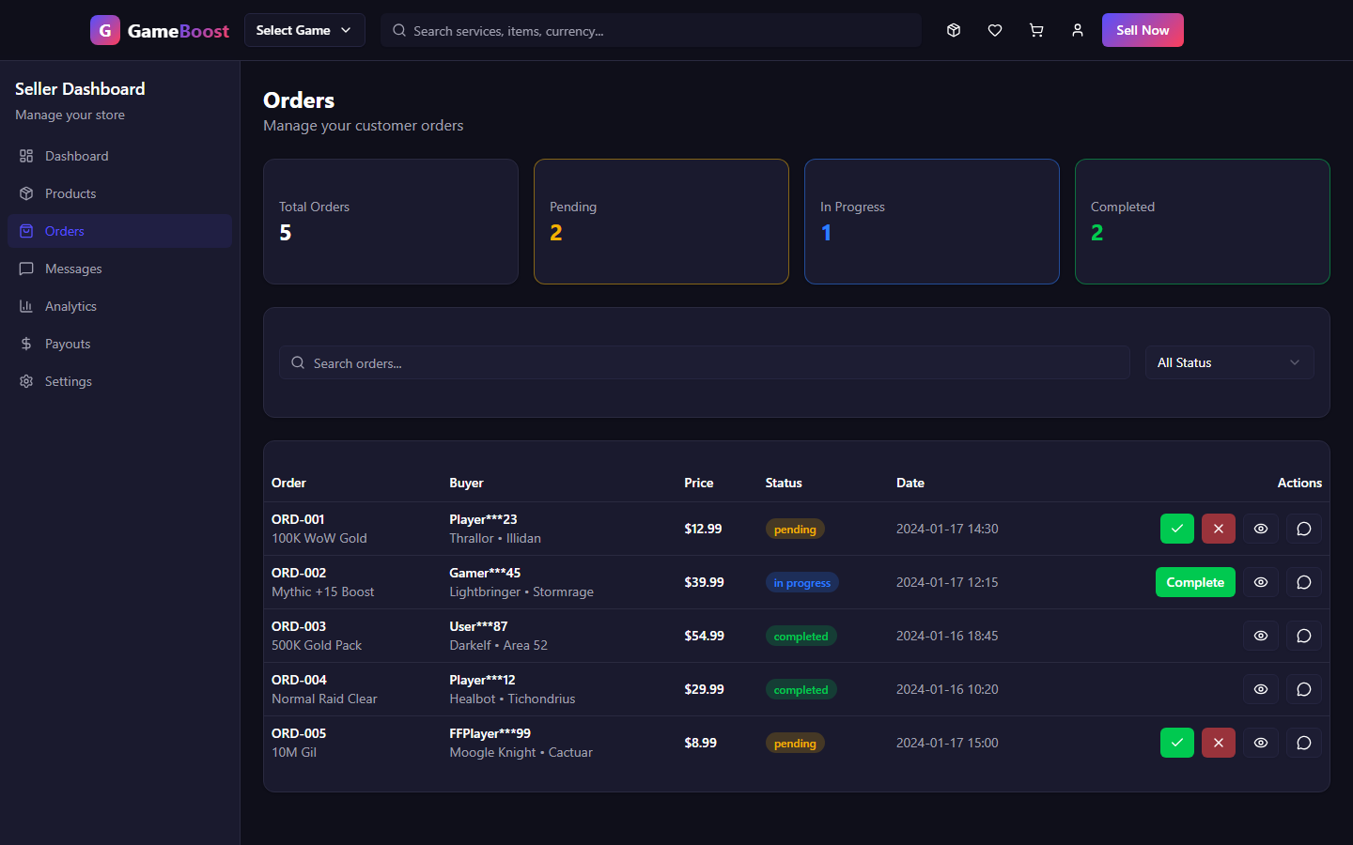Click the Pending stats card

point(661,222)
